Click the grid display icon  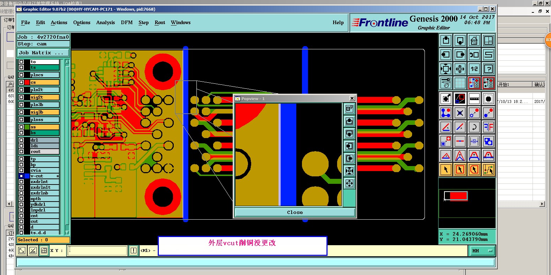tap(460, 83)
